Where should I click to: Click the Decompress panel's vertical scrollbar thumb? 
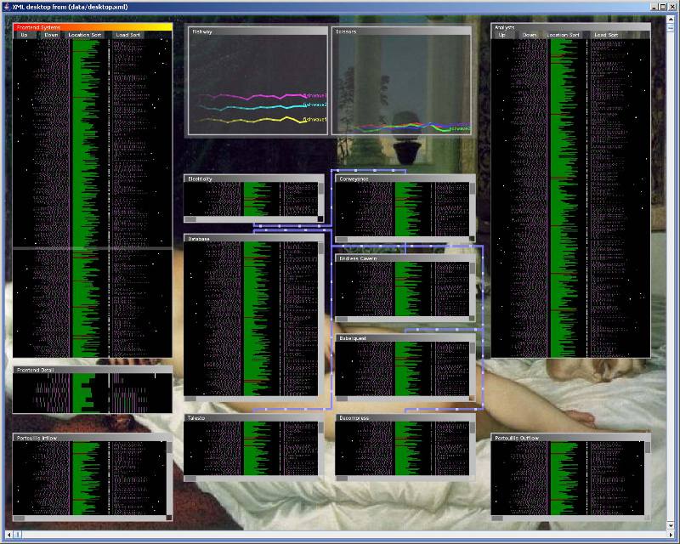[x=473, y=428]
